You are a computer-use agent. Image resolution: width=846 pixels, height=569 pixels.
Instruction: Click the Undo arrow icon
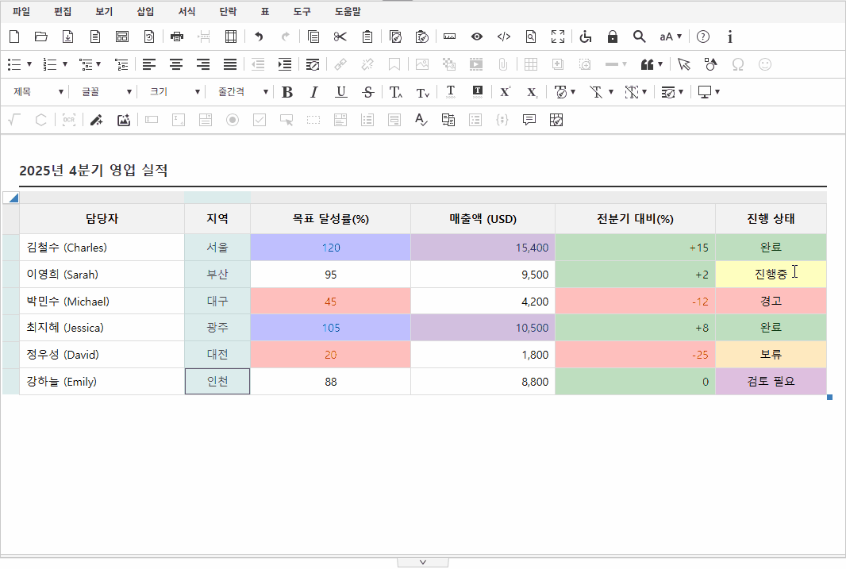pos(258,37)
